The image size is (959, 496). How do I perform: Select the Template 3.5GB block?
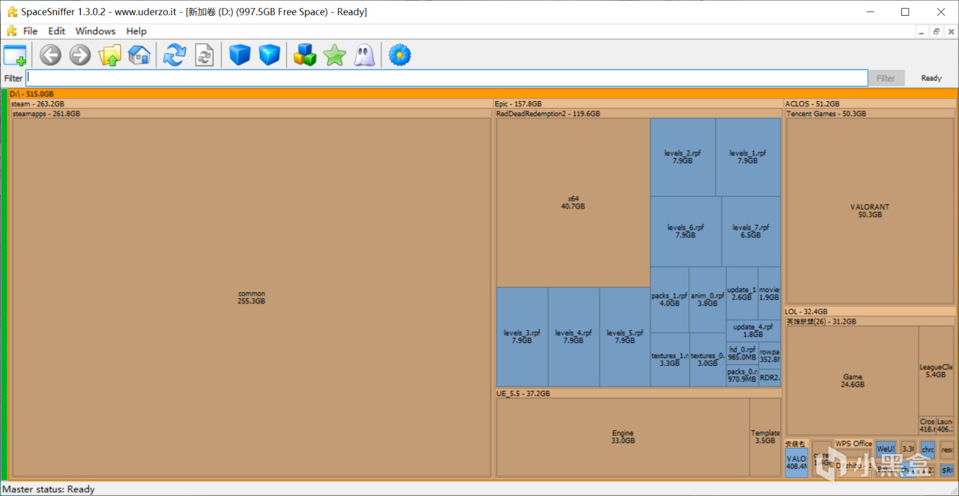(x=765, y=437)
